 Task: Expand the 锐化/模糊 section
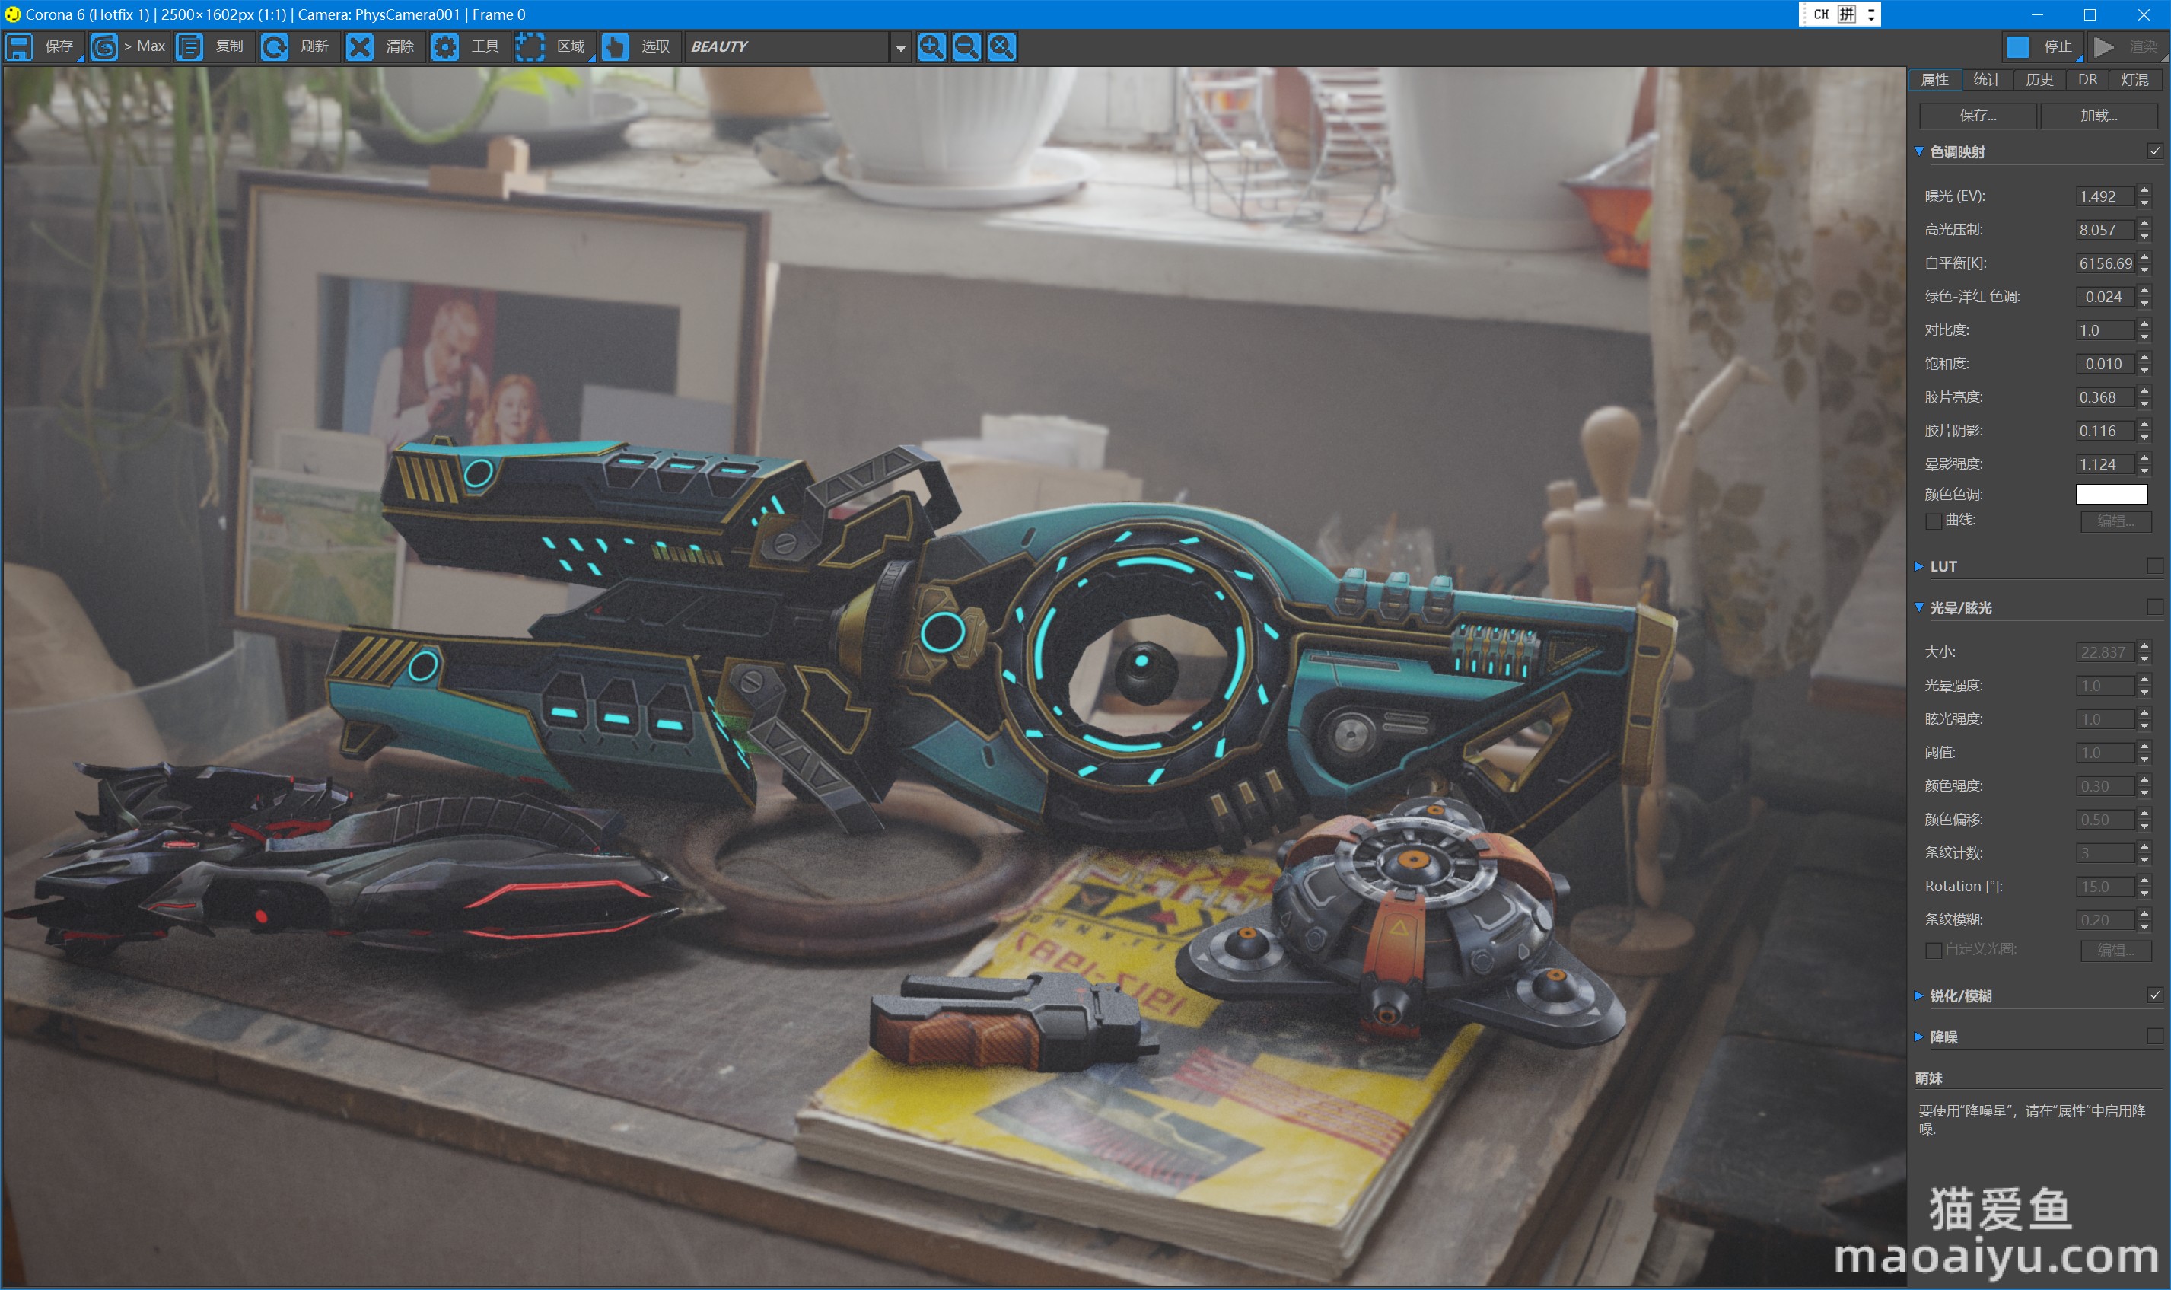(1919, 995)
